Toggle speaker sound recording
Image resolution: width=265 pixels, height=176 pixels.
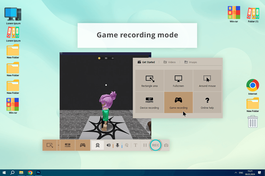pos(108,145)
